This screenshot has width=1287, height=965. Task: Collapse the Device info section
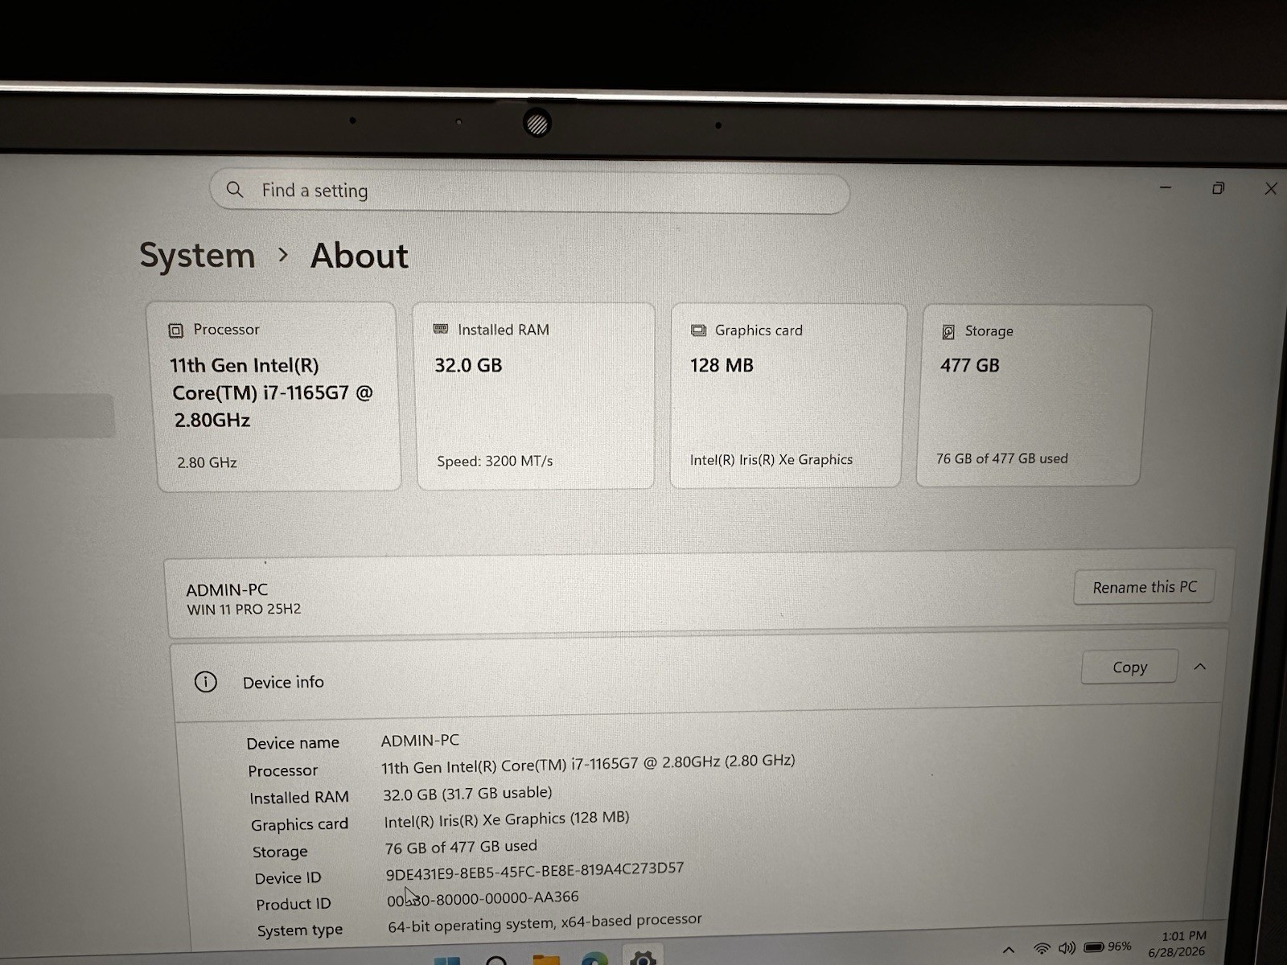pos(1200,667)
